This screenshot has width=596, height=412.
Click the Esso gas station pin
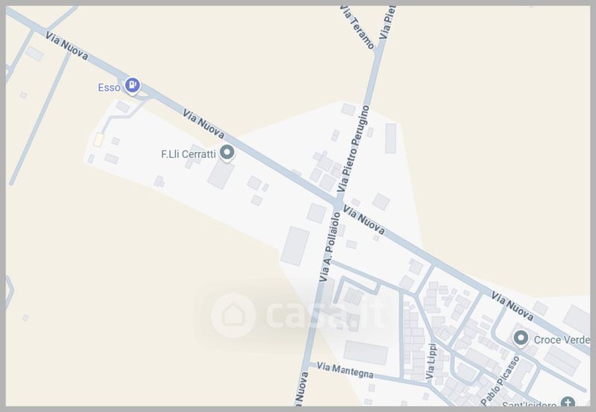click(133, 86)
